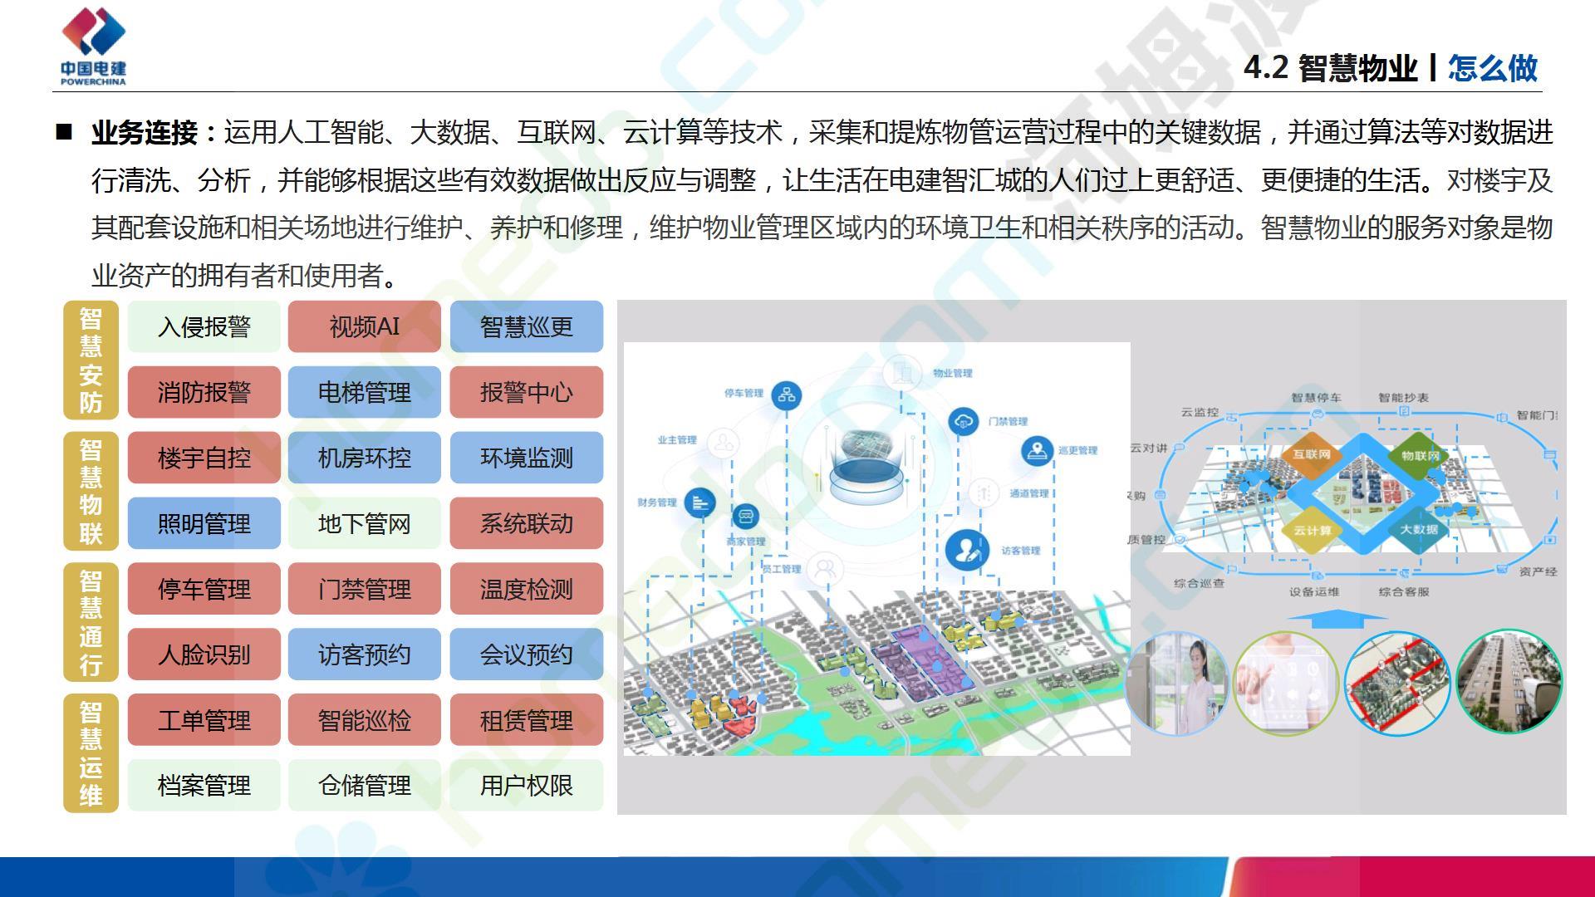The width and height of the screenshot is (1595, 897).
Task: Click the 用户权限 button
Action: (x=526, y=785)
